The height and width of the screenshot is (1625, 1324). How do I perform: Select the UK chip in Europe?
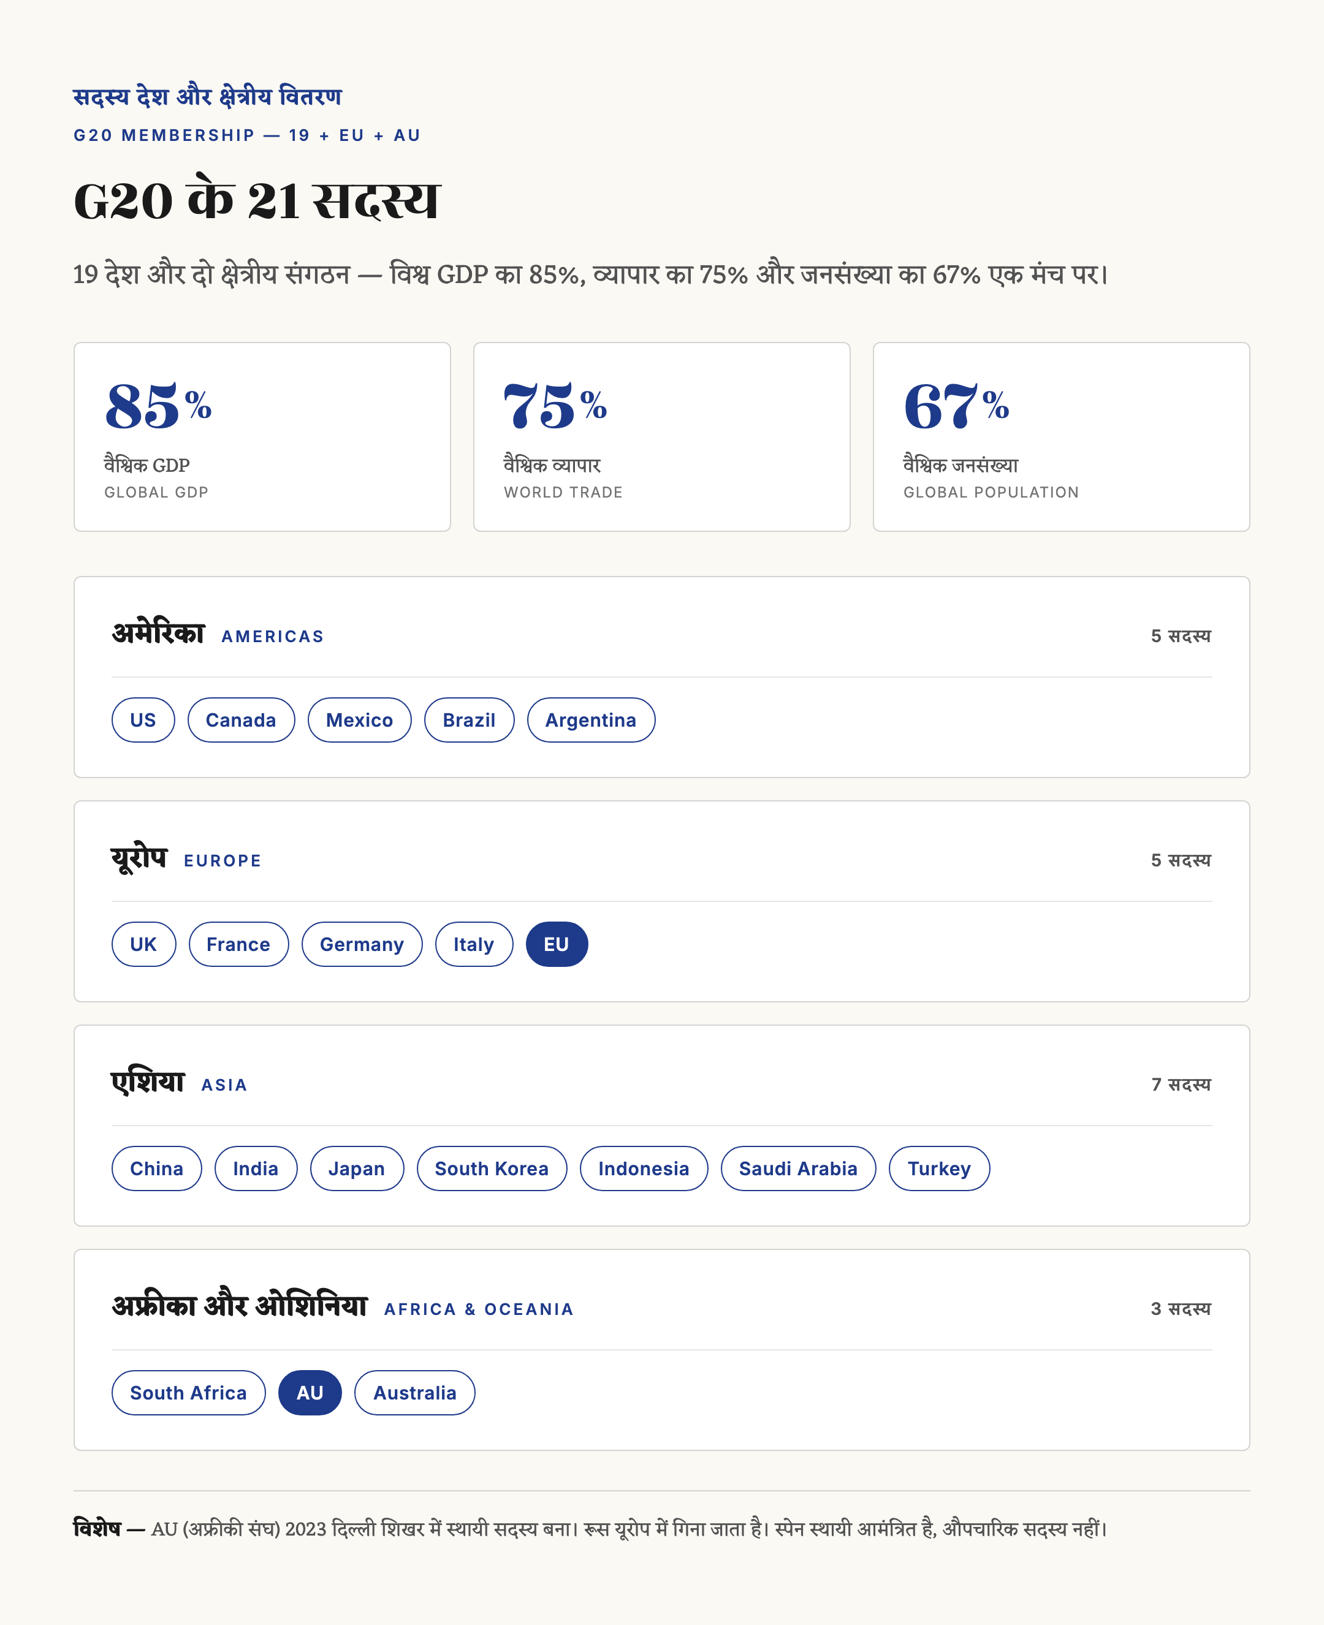point(143,944)
